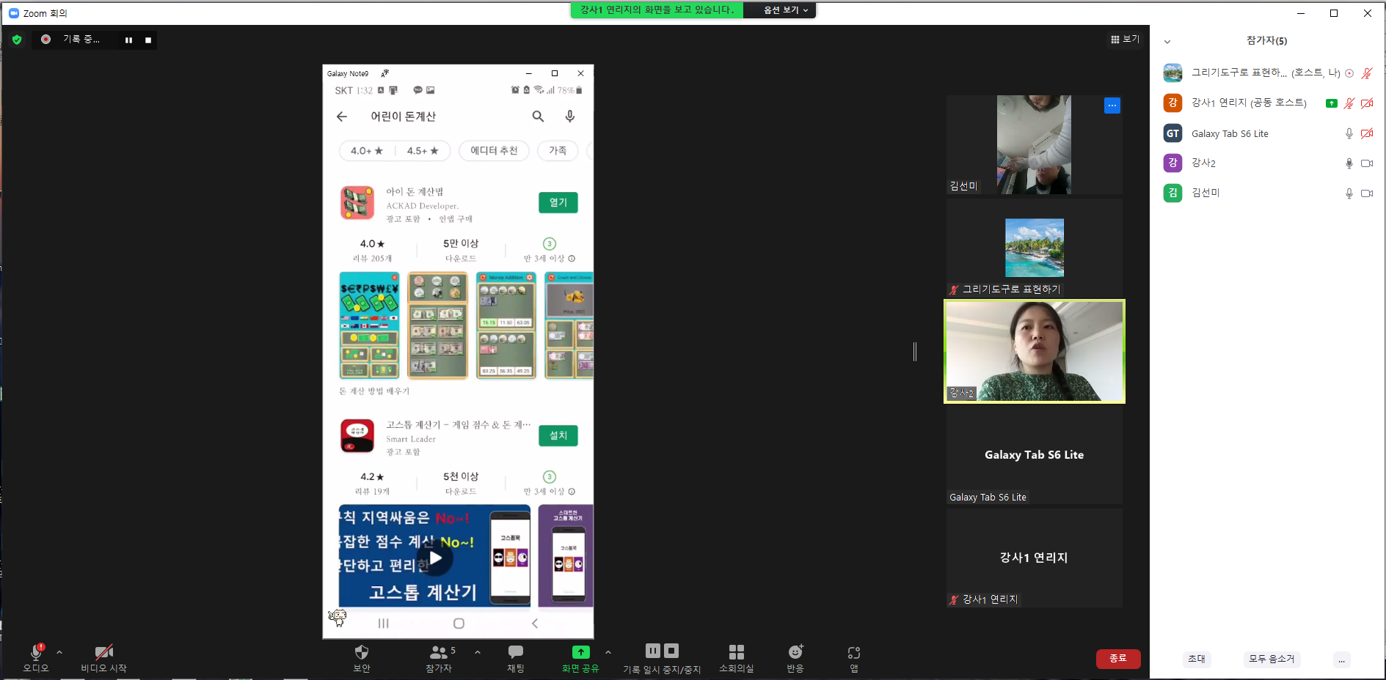1386x680 pixels.
Task: Pause the recording from the top-left indicator
Action: coord(128,40)
